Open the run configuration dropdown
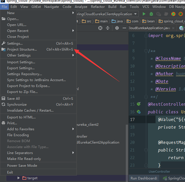Screen dimensions: 185x182 [x=135, y=14]
